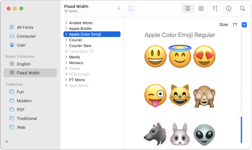Add a new font with toolbar plus
This screenshot has height=150, width=252.
119,8
